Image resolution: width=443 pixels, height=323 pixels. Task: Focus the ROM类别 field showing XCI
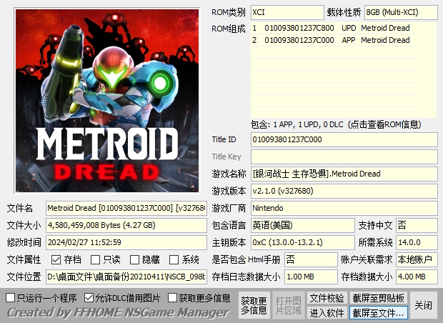(287, 12)
